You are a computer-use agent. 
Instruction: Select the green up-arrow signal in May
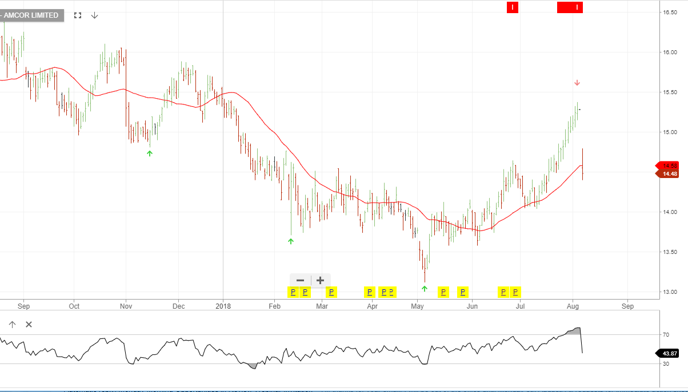point(424,289)
